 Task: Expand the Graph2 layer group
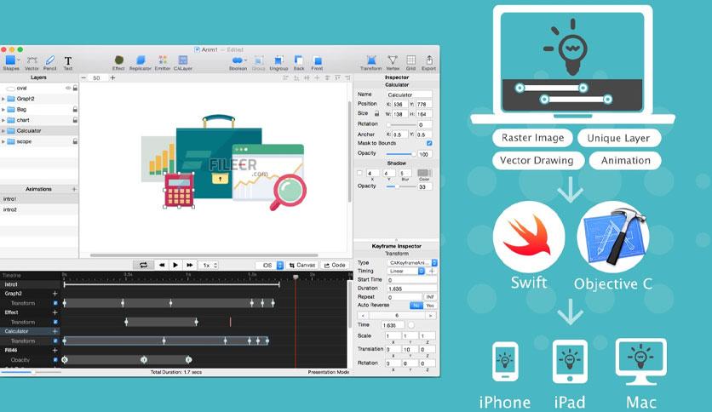(x=3, y=99)
